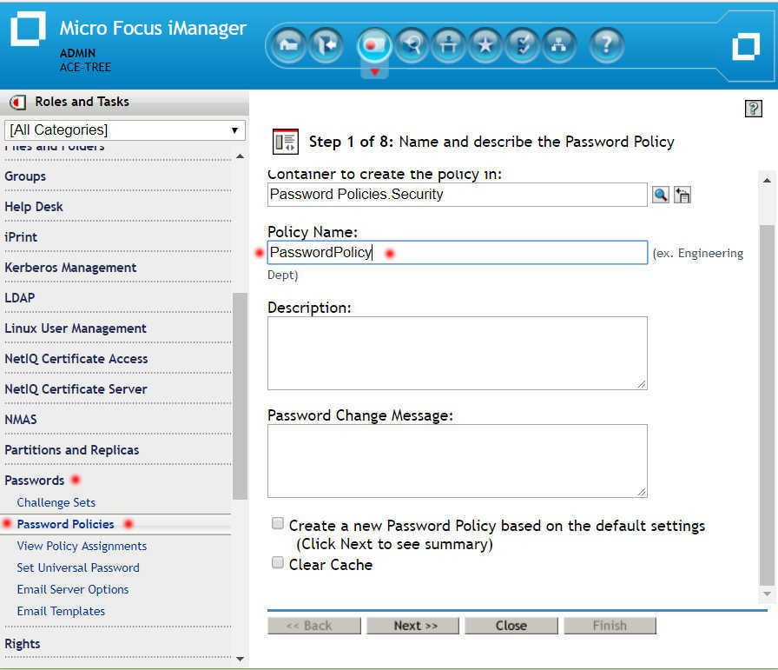The height and width of the screenshot is (670, 778).
Task: Open the Help question mark toolbar icon
Action: [606, 46]
